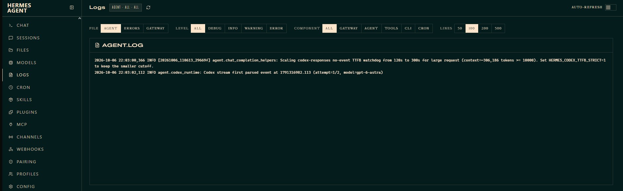Image resolution: width=623 pixels, height=191 pixels.
Task: Go to Skills in sidebar
Action: pos(42,100)
